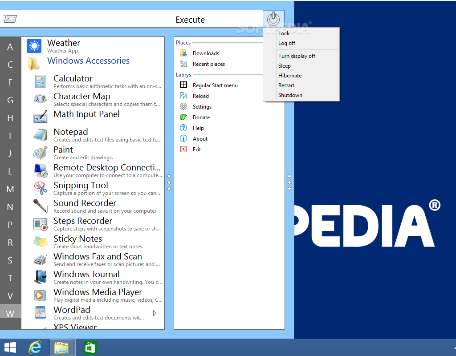
Task: Open Internet Explorer from taskbar
Action: tap(36, 347)
